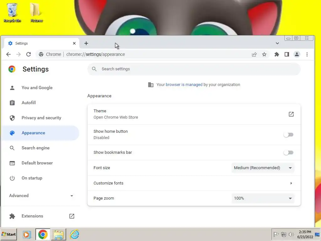The image size is (321, 241).
Task: Open the tab search chevron
Action: click(x=277, y=43)
